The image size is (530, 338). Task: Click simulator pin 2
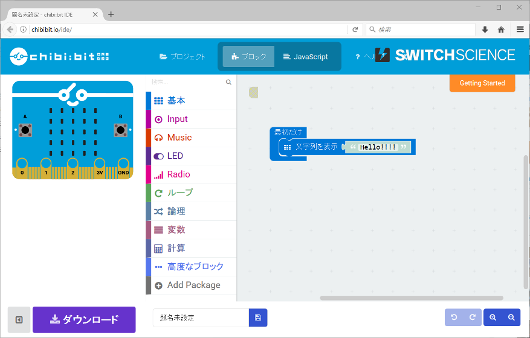[x=73, y=168]
